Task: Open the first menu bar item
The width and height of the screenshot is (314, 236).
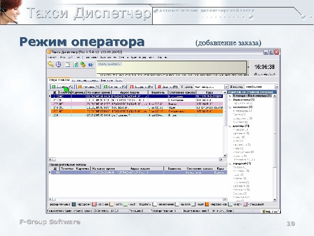Action: (x=52, y=57)
